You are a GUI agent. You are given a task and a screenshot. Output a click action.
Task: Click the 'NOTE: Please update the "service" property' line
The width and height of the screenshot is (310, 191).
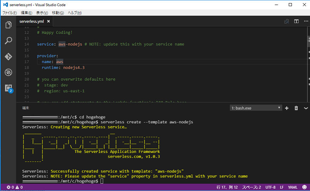149,176
